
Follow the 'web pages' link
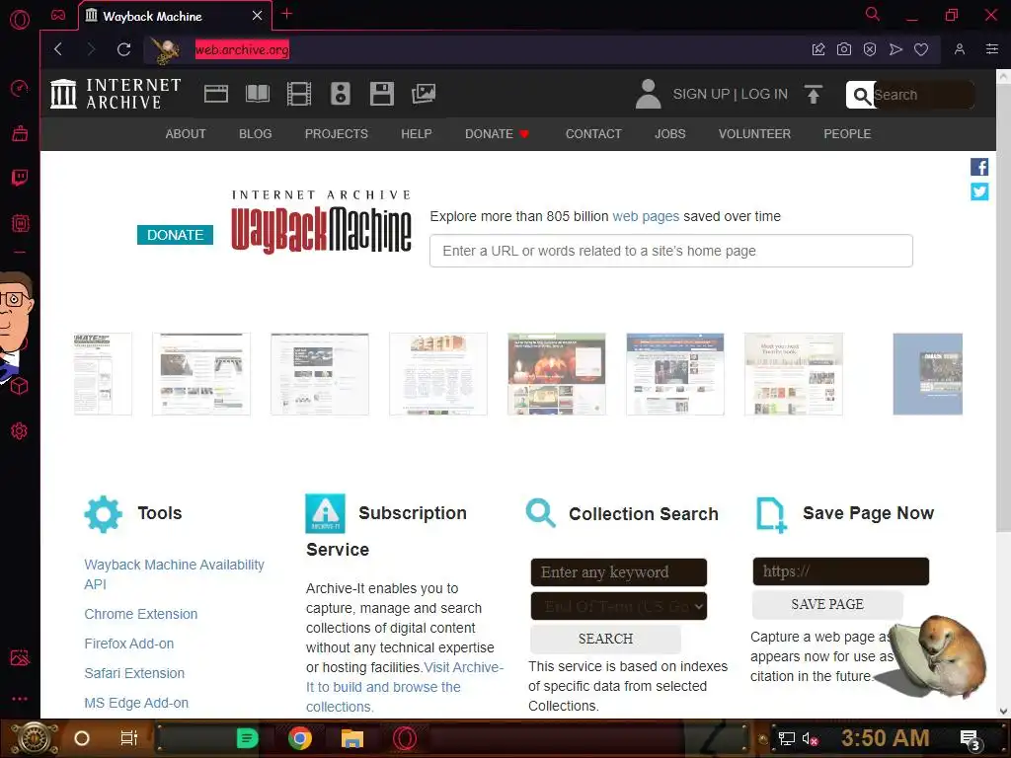pos(646,216)
